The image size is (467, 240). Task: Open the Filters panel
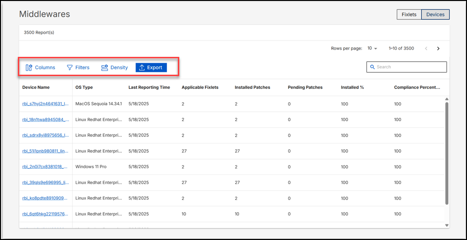[78, 67]
